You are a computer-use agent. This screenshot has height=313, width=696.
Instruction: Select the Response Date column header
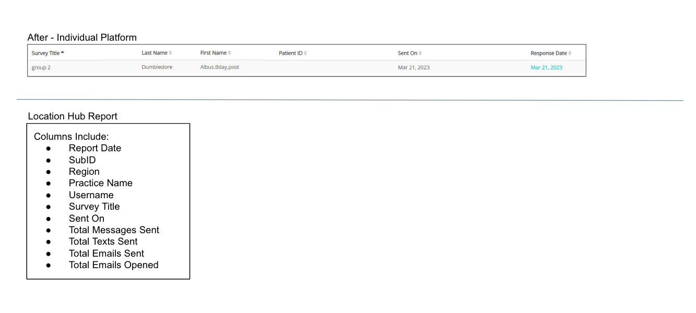coord(549,53)
